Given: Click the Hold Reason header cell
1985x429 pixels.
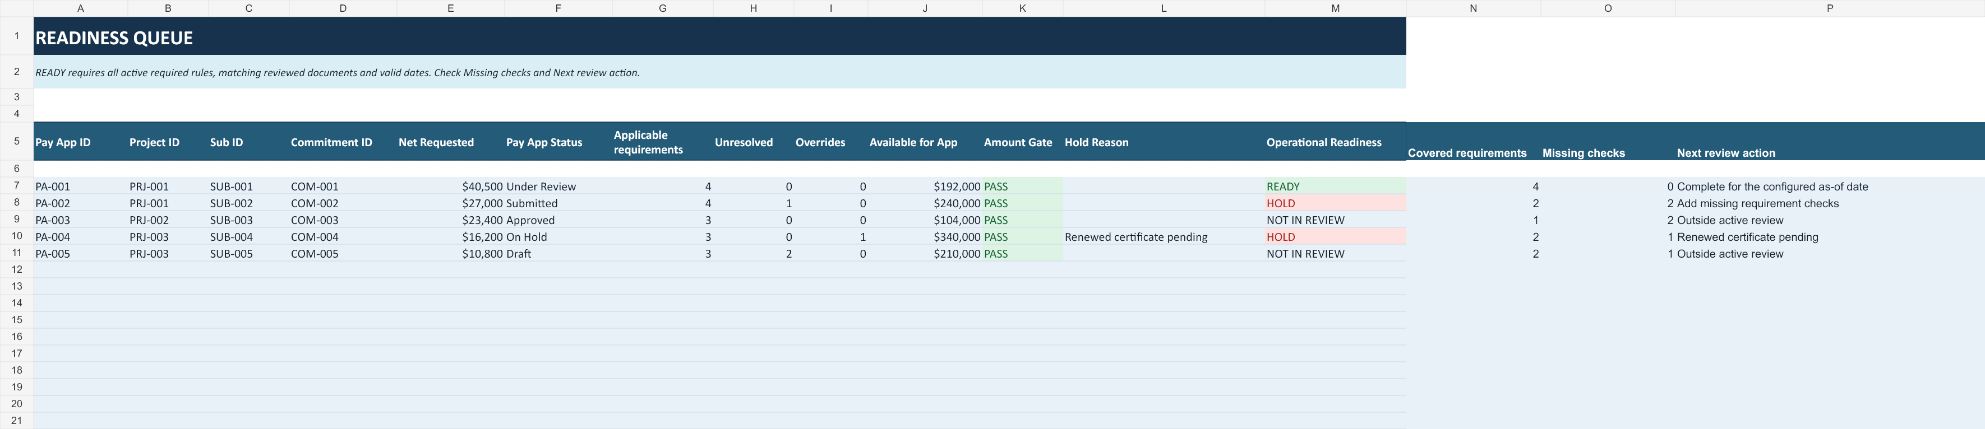Looking at the screenshot, I should [x=1164, y=142].
